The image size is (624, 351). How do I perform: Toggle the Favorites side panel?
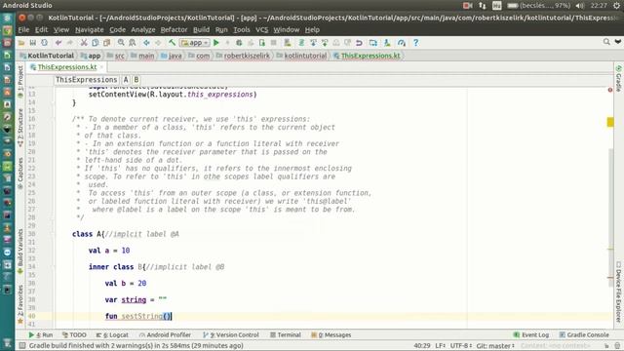[20, 304]
